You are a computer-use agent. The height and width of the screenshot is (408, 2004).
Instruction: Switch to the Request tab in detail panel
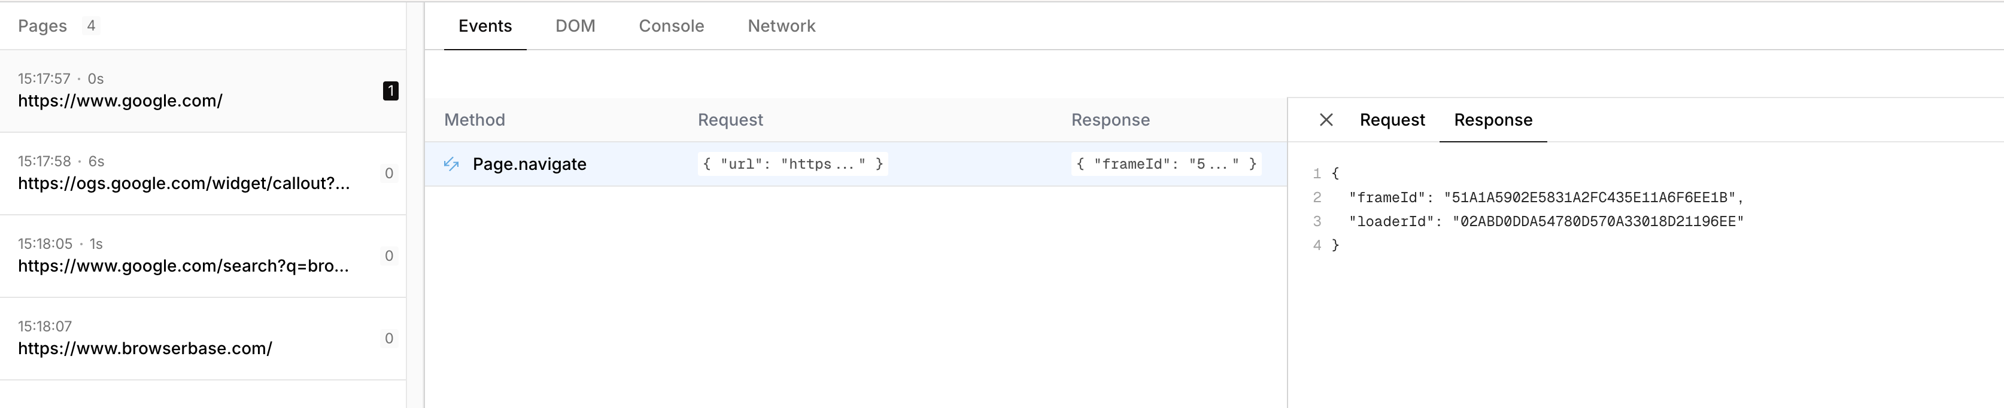[x=1392, y=120]
